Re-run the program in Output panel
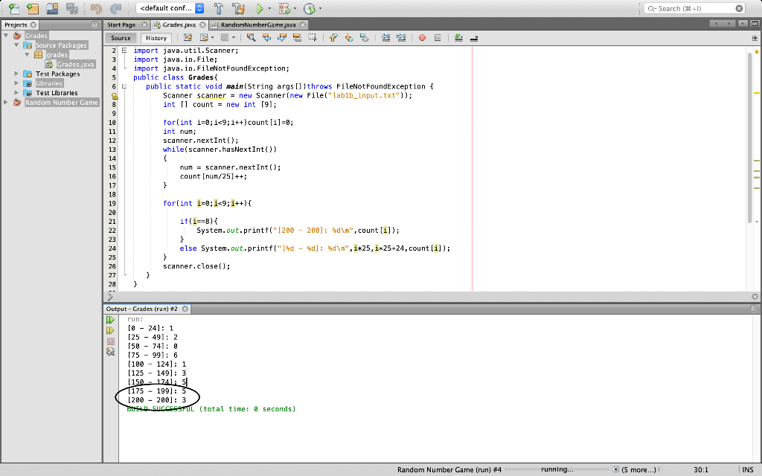The height and width of the screenshot is (476, 762). point(110,320)
